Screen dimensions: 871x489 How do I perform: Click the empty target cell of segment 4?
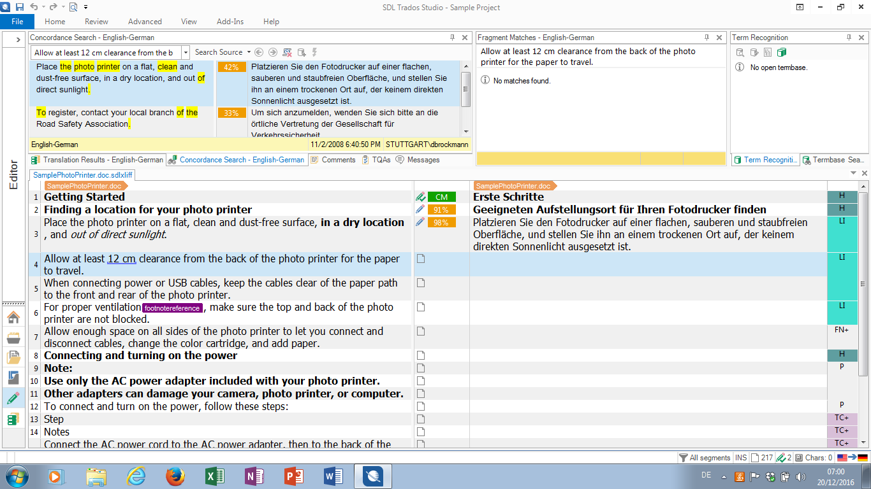[648, 264]
